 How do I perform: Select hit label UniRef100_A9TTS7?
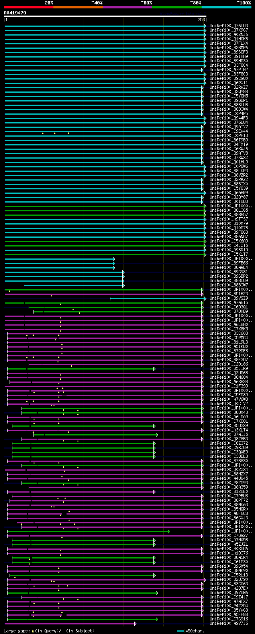click(x=229, y=219)
